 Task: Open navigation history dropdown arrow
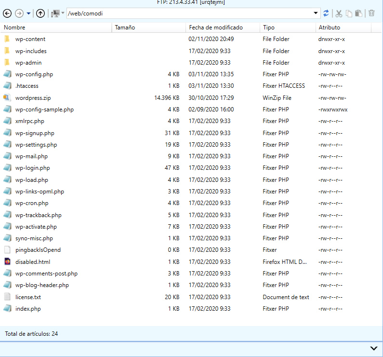click(29, 14)
